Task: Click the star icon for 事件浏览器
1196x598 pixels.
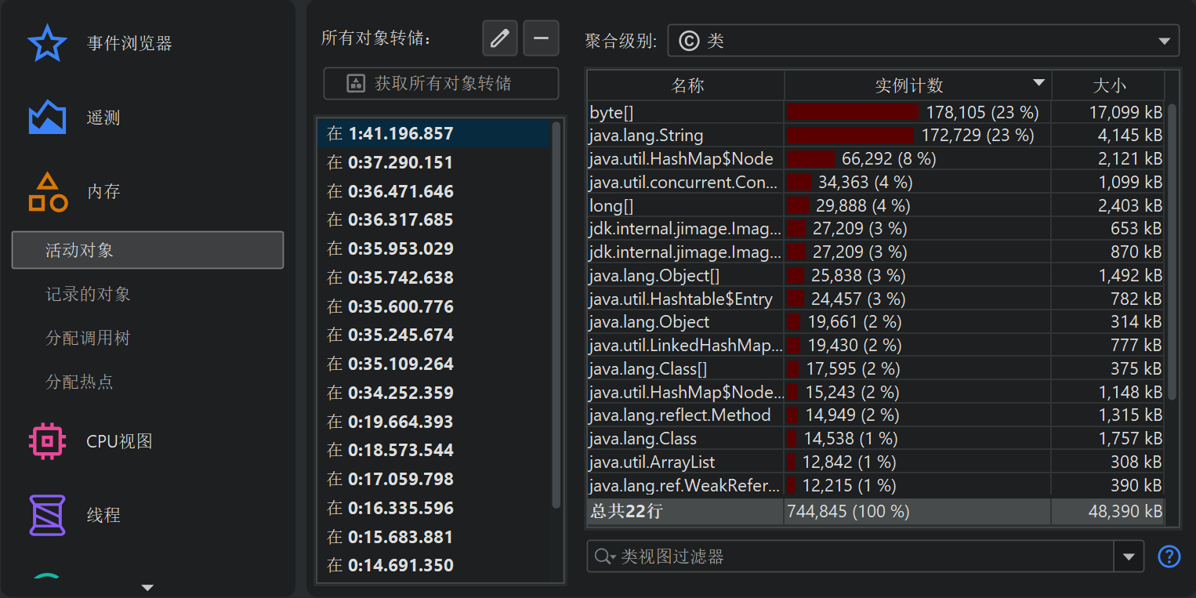Action: 47,43
